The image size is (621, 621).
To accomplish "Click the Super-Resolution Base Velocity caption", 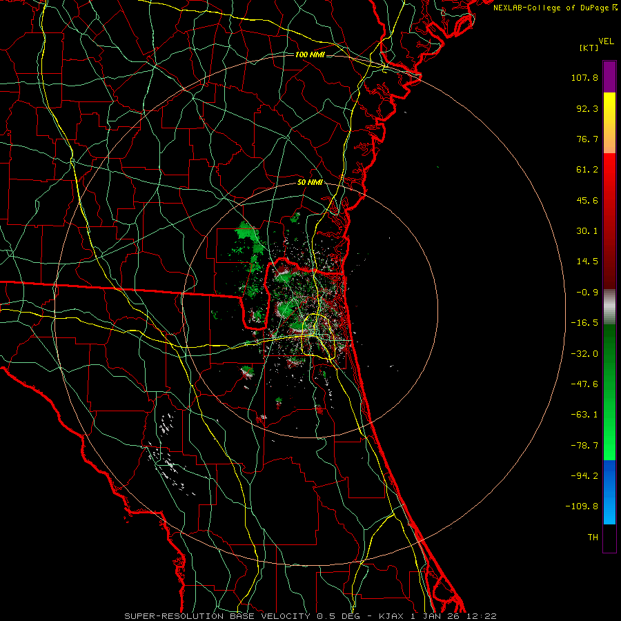I will pos(310,616).
